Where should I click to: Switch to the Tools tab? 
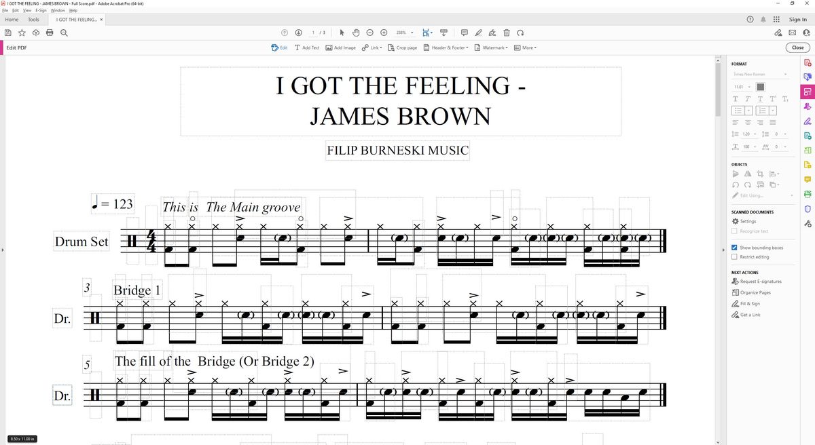(33, 20)
